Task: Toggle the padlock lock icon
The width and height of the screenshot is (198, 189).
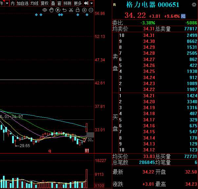Action: click(78, 10)
